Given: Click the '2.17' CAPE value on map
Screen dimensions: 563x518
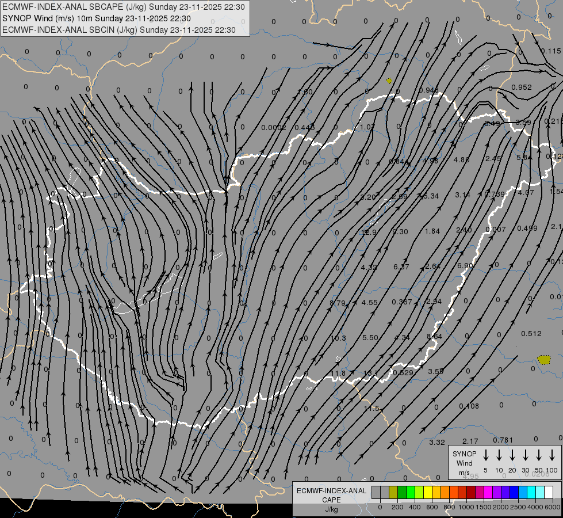Looking at the screenshot, I should 470,441.
